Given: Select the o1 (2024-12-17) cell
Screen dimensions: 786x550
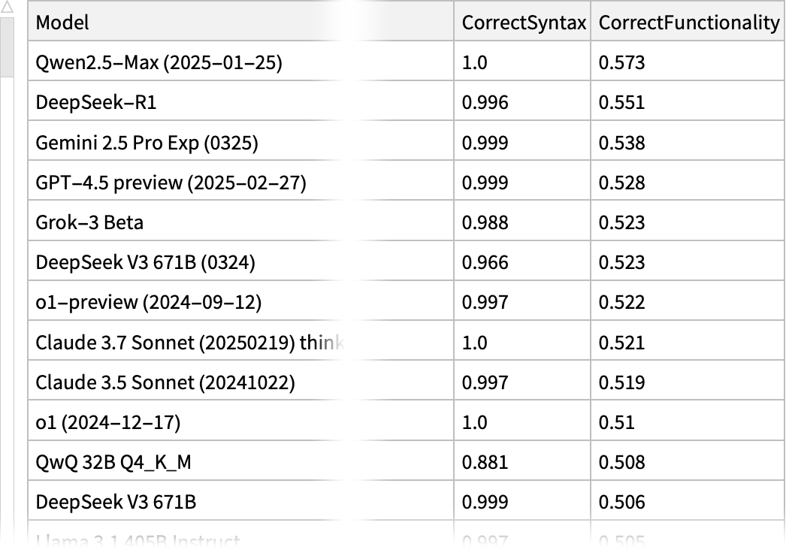Looking at the screenshot, I should [x=108, y=422].
